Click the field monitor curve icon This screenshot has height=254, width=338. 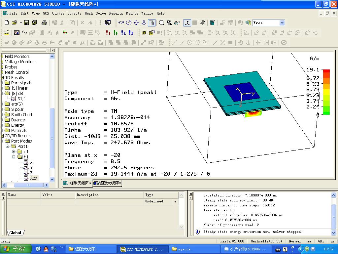click(x=65, y=33)
